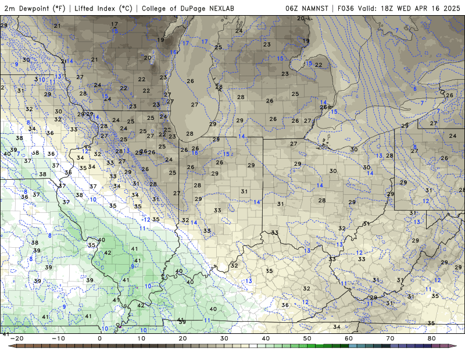Screen dimensions: 465x349
Task: Click the black "17" dewpoint value
Action: pos(115,24)
